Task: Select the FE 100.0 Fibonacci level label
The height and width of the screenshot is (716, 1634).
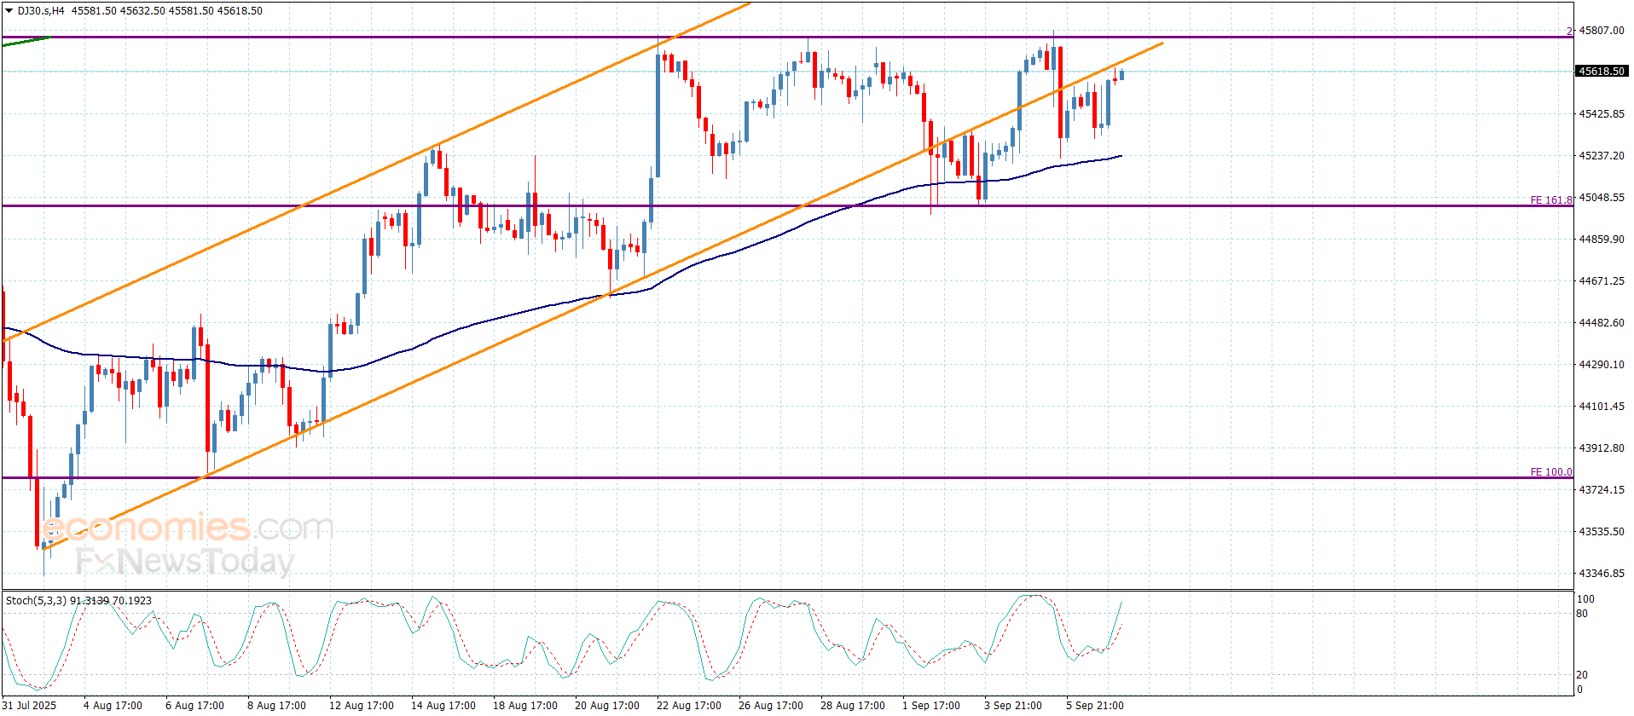Action: click(x=1551, y=472)
